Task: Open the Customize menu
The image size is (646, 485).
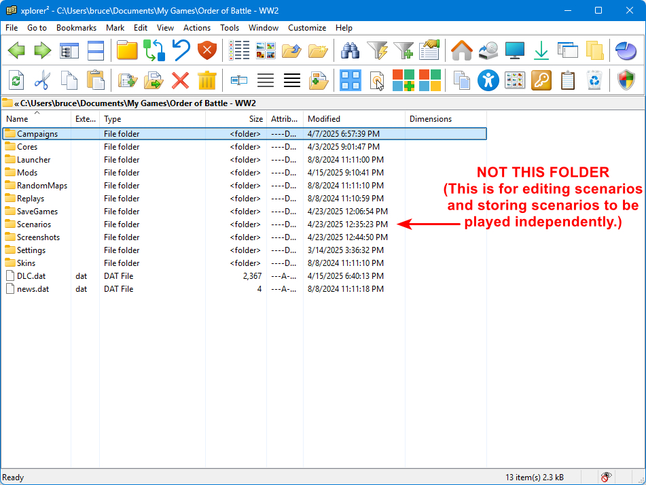Action: (307, 28)
